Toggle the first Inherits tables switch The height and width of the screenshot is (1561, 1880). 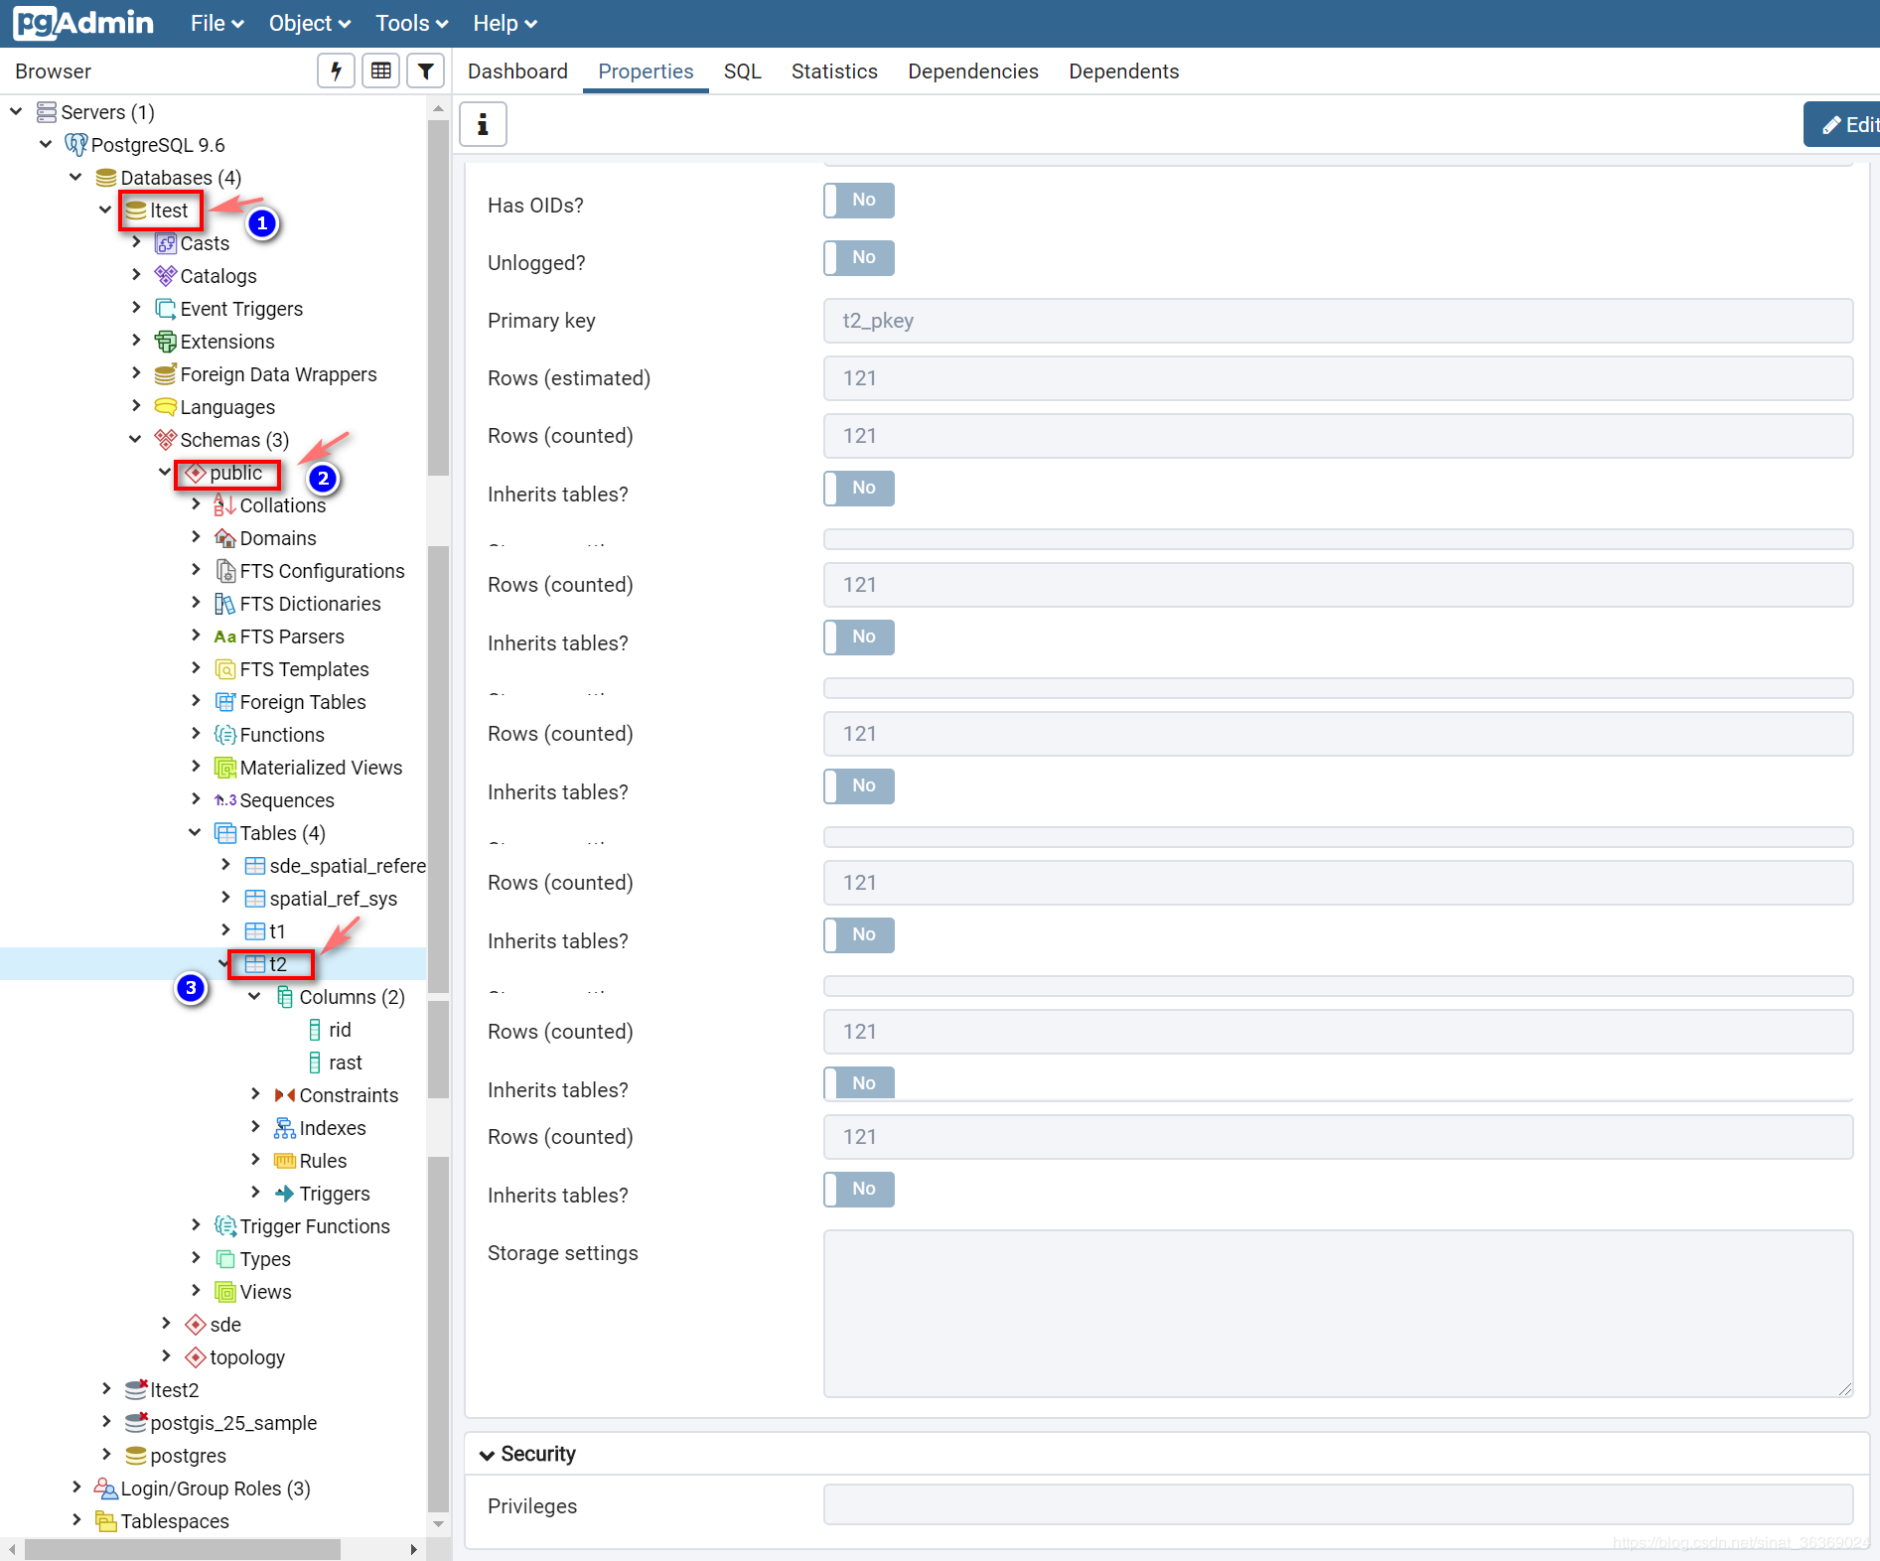859,489
